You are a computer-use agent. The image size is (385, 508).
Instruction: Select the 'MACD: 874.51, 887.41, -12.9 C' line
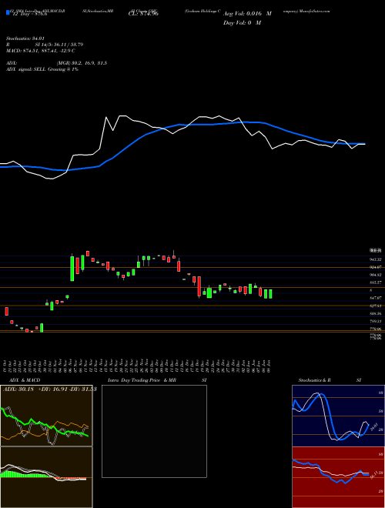pos(41,51)
